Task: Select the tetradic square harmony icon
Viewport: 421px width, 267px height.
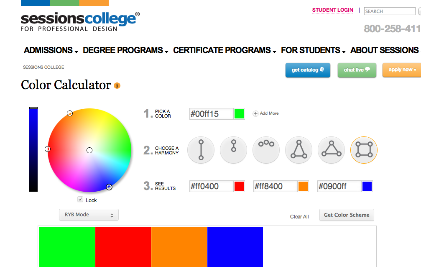Action: point(364,149)
